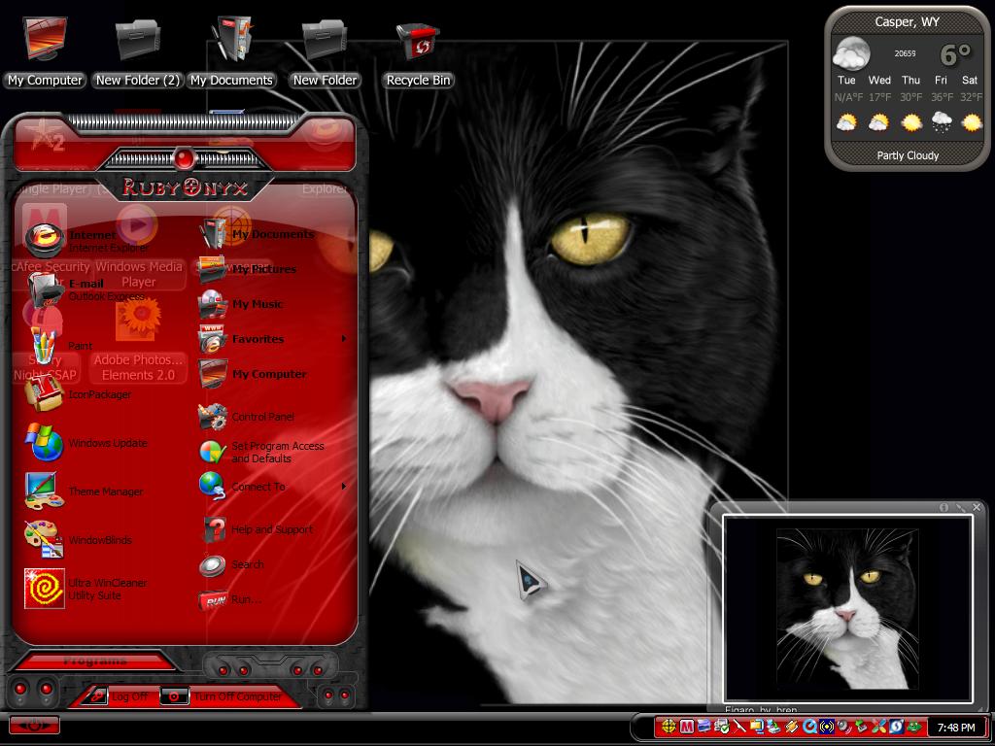Open the Programs list in the start menu
The image size is (995, 746).
[94, 661]
